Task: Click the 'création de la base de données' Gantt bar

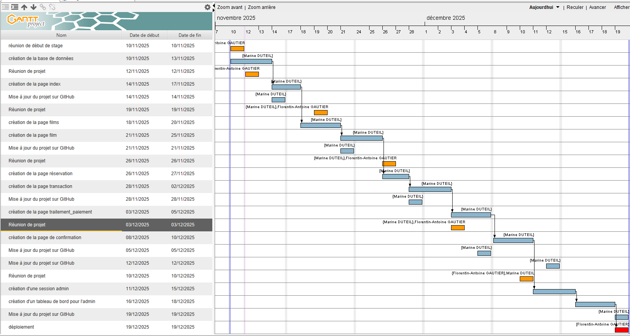Action: [x=251, y=61]
